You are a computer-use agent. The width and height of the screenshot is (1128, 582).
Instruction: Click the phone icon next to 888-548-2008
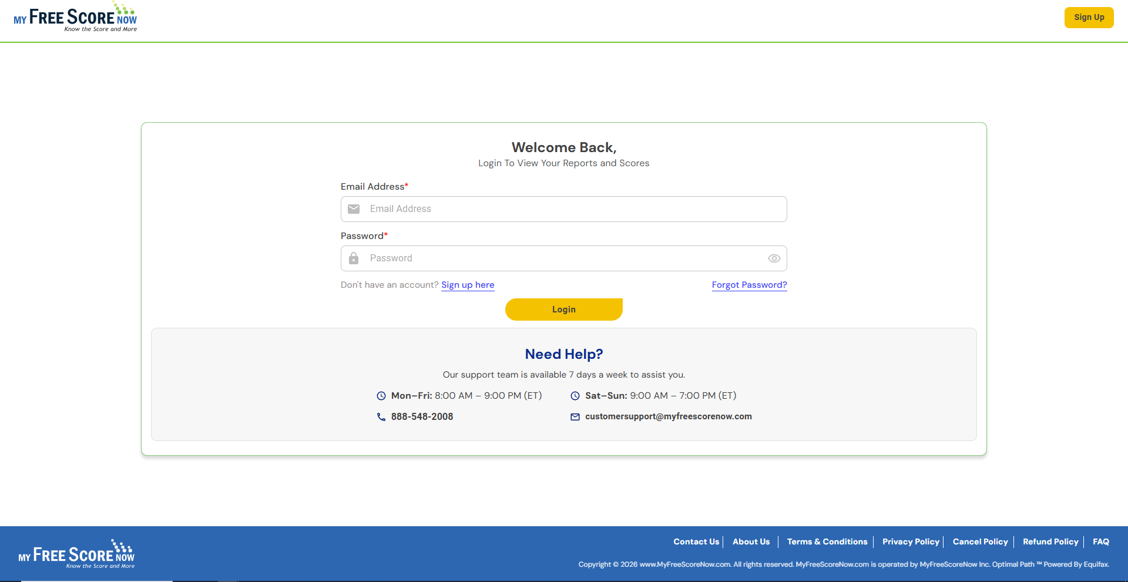tap(381, 417)
